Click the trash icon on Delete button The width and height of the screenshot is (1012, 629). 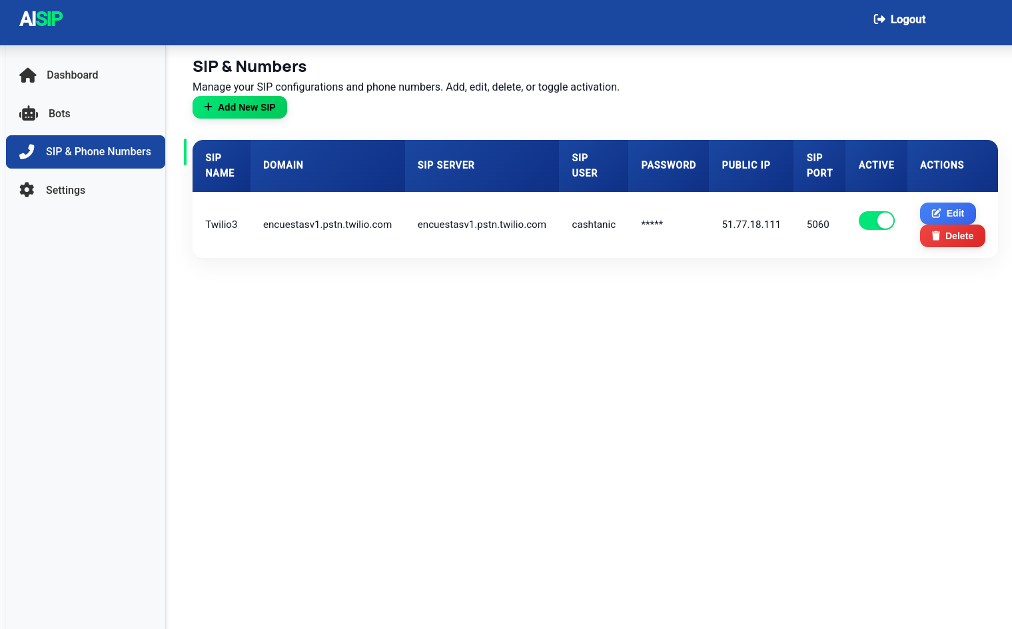[x=935, y=236]
